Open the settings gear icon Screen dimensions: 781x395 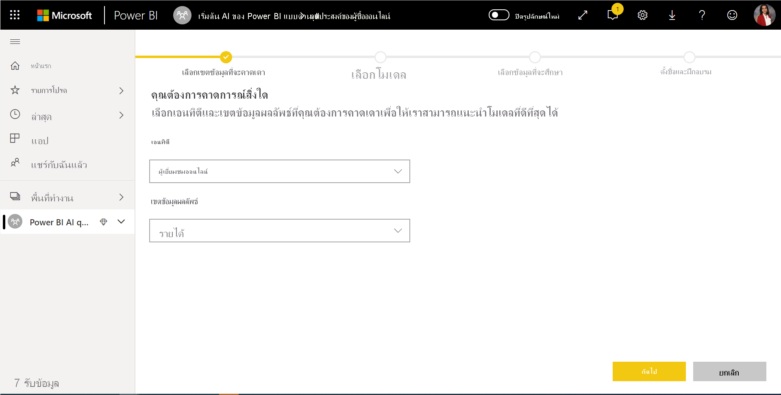click(642, 15)
